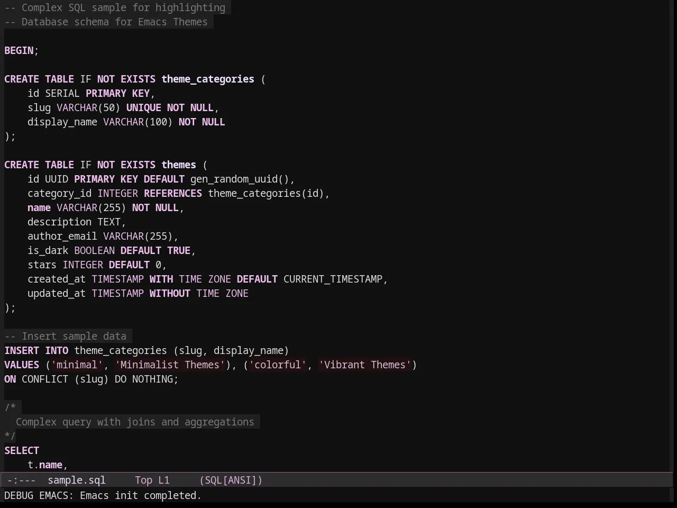The width and height of the screenshot is (677, 508).
Task: Click 'CONFLICT' in the ON CONFLICT line
Action: (x=45, y=379)
